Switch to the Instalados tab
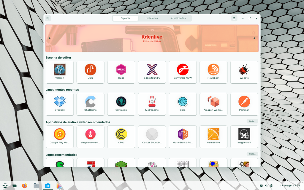This screenshot has height=190, width=304. [152, 18]
